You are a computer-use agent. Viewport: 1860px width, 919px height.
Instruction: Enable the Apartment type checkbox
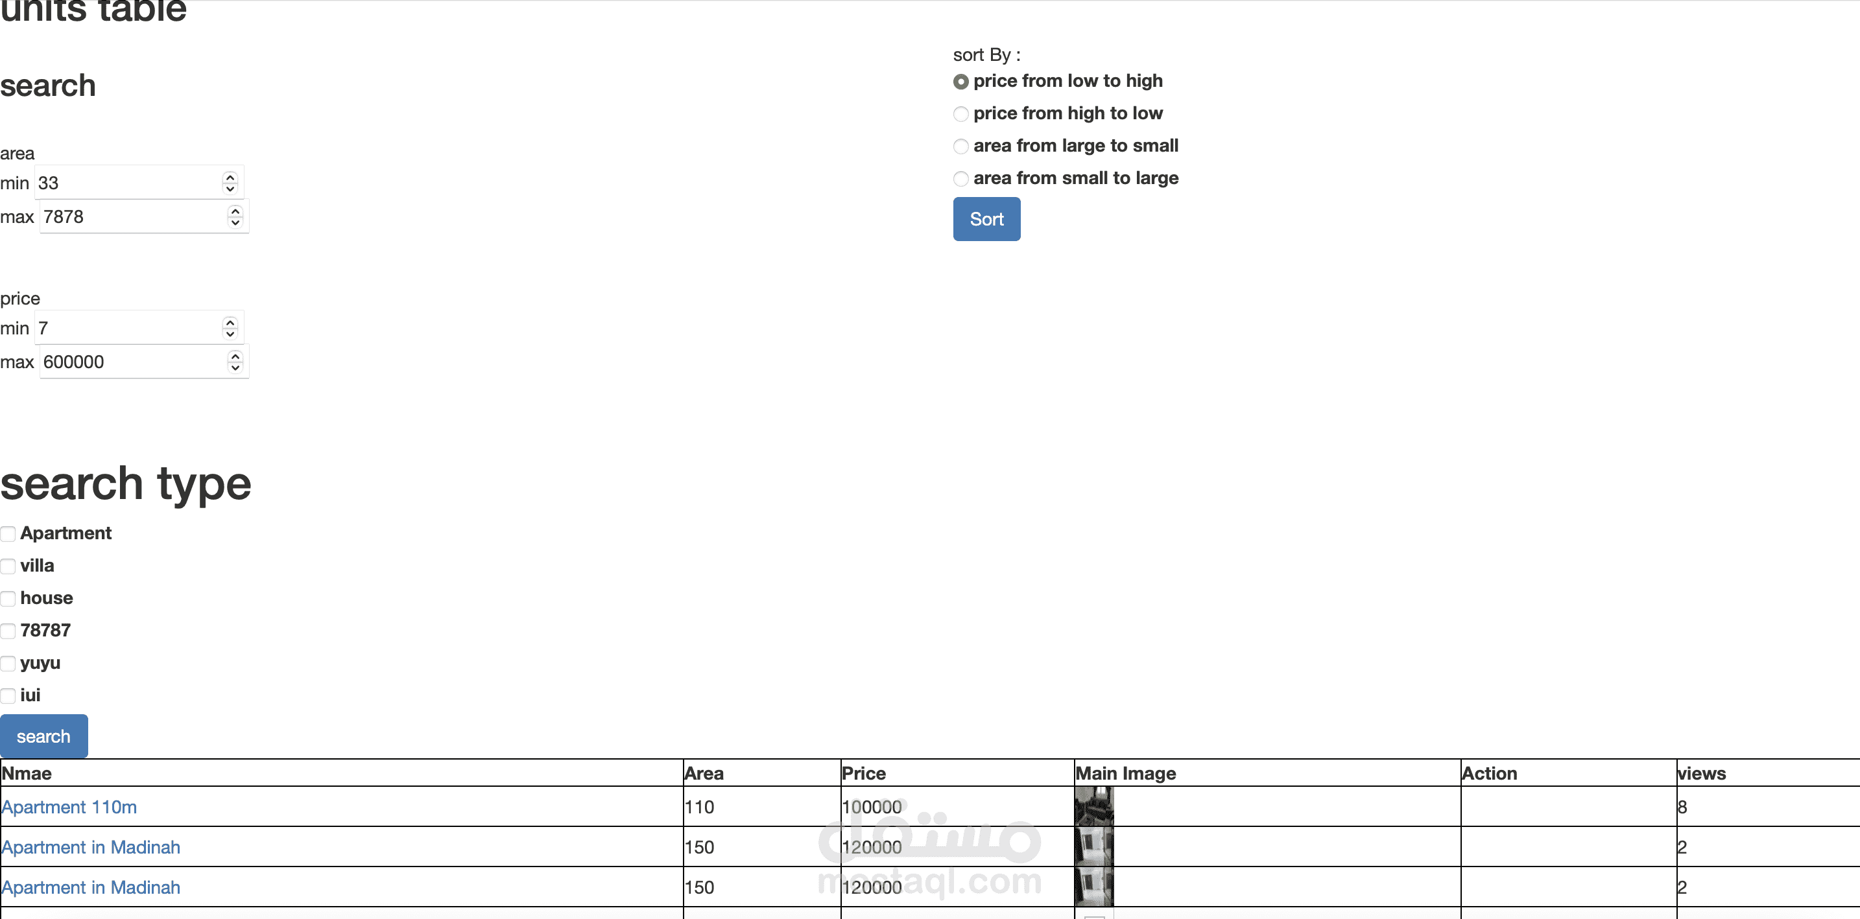pyautogui.click(x=7, y=533)
